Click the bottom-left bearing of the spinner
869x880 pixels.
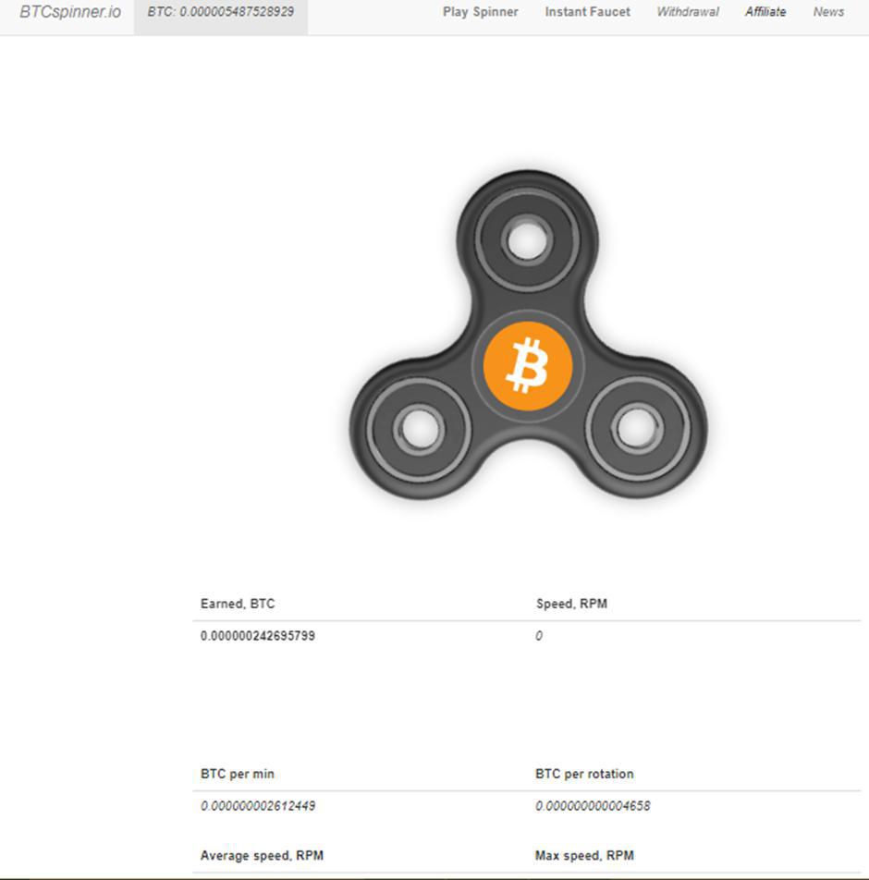coord(419,429)
